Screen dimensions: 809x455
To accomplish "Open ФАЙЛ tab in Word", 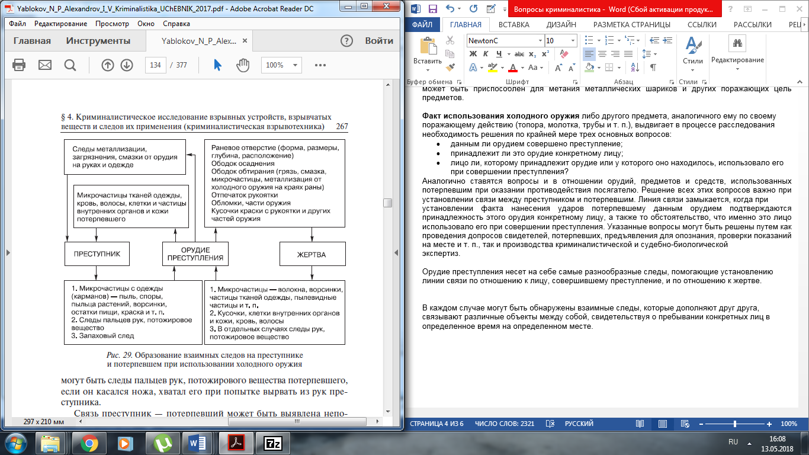I will coord(422,25).
